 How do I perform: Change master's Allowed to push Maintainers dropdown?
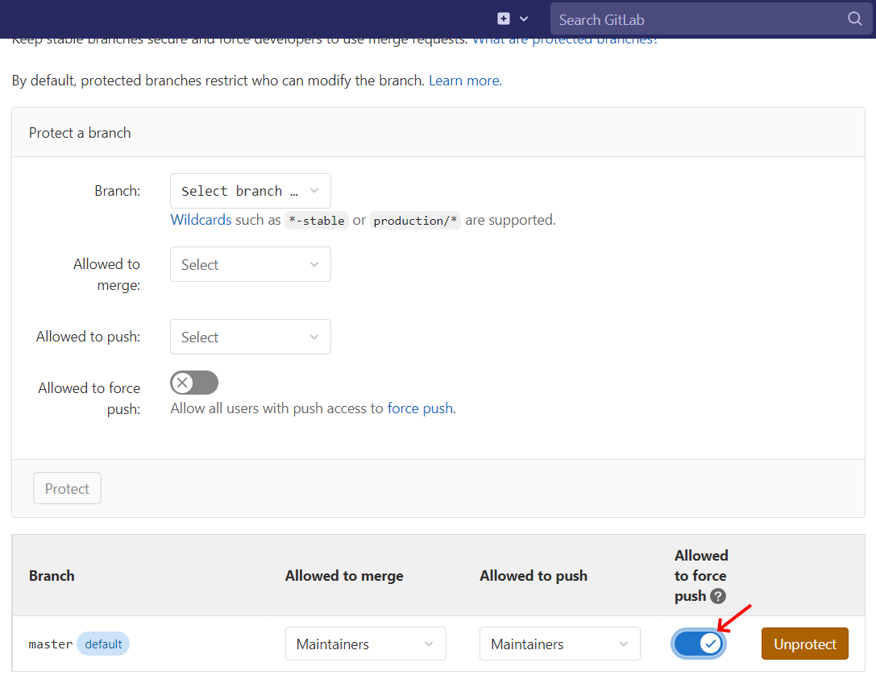click(x=559, y=644)
